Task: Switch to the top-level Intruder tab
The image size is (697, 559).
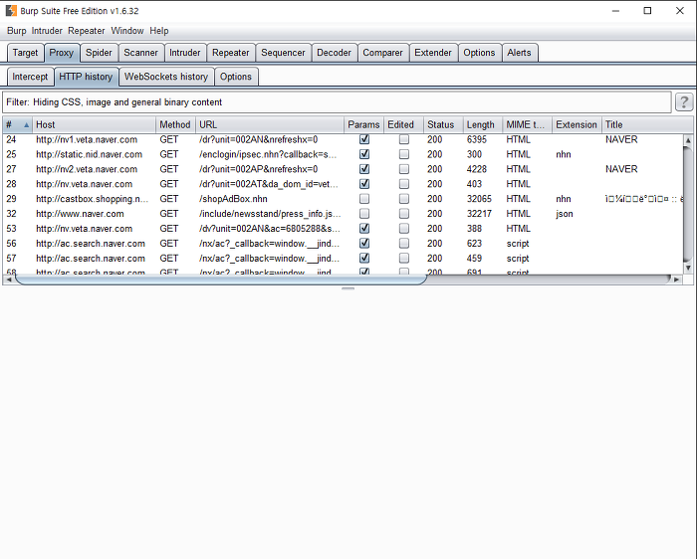Action: pos(185,53)
